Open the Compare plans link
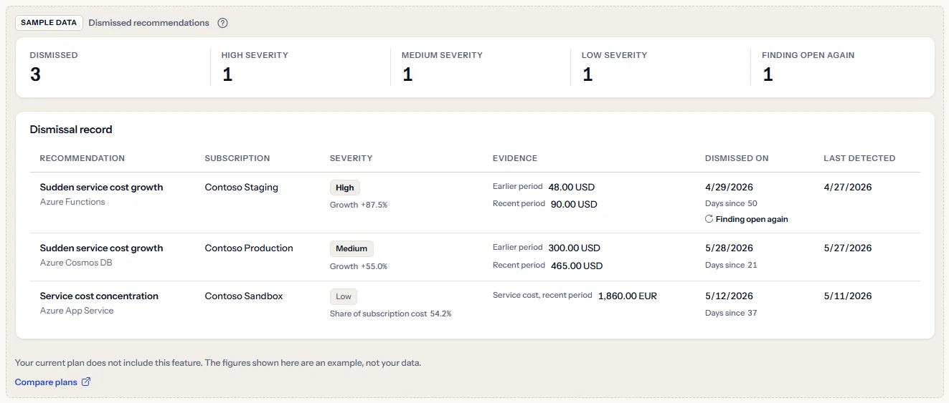The height and width of the screenshot is (403, 949). tap(53, 382)
